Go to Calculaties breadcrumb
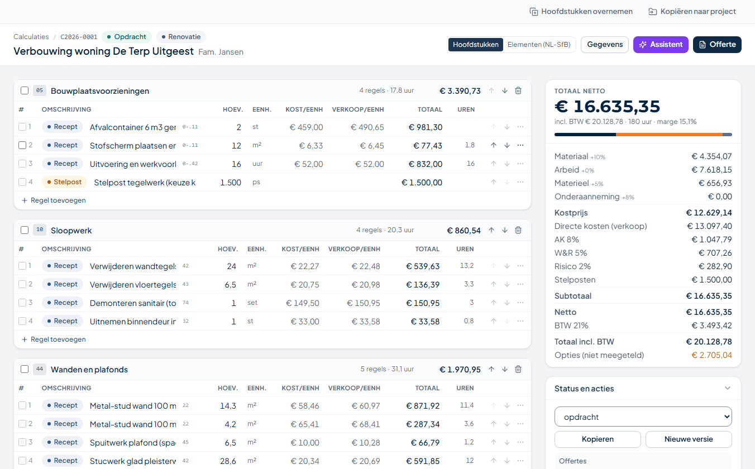The height and width of the screenshot is (469, 755). click(x=31, y=37)
